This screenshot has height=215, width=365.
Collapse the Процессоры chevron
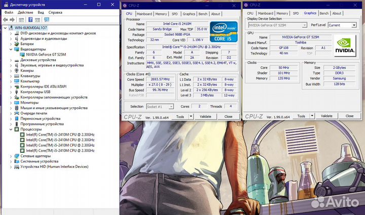point(11,130)
